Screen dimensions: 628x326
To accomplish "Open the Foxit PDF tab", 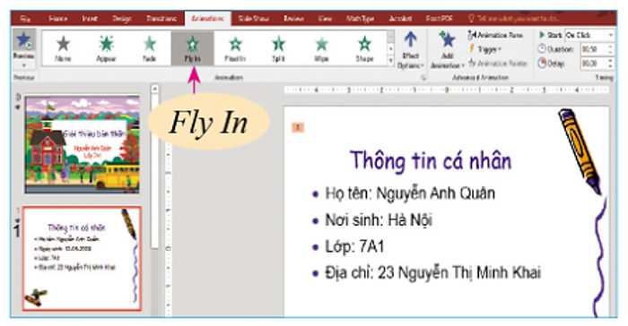I will 440,19.
